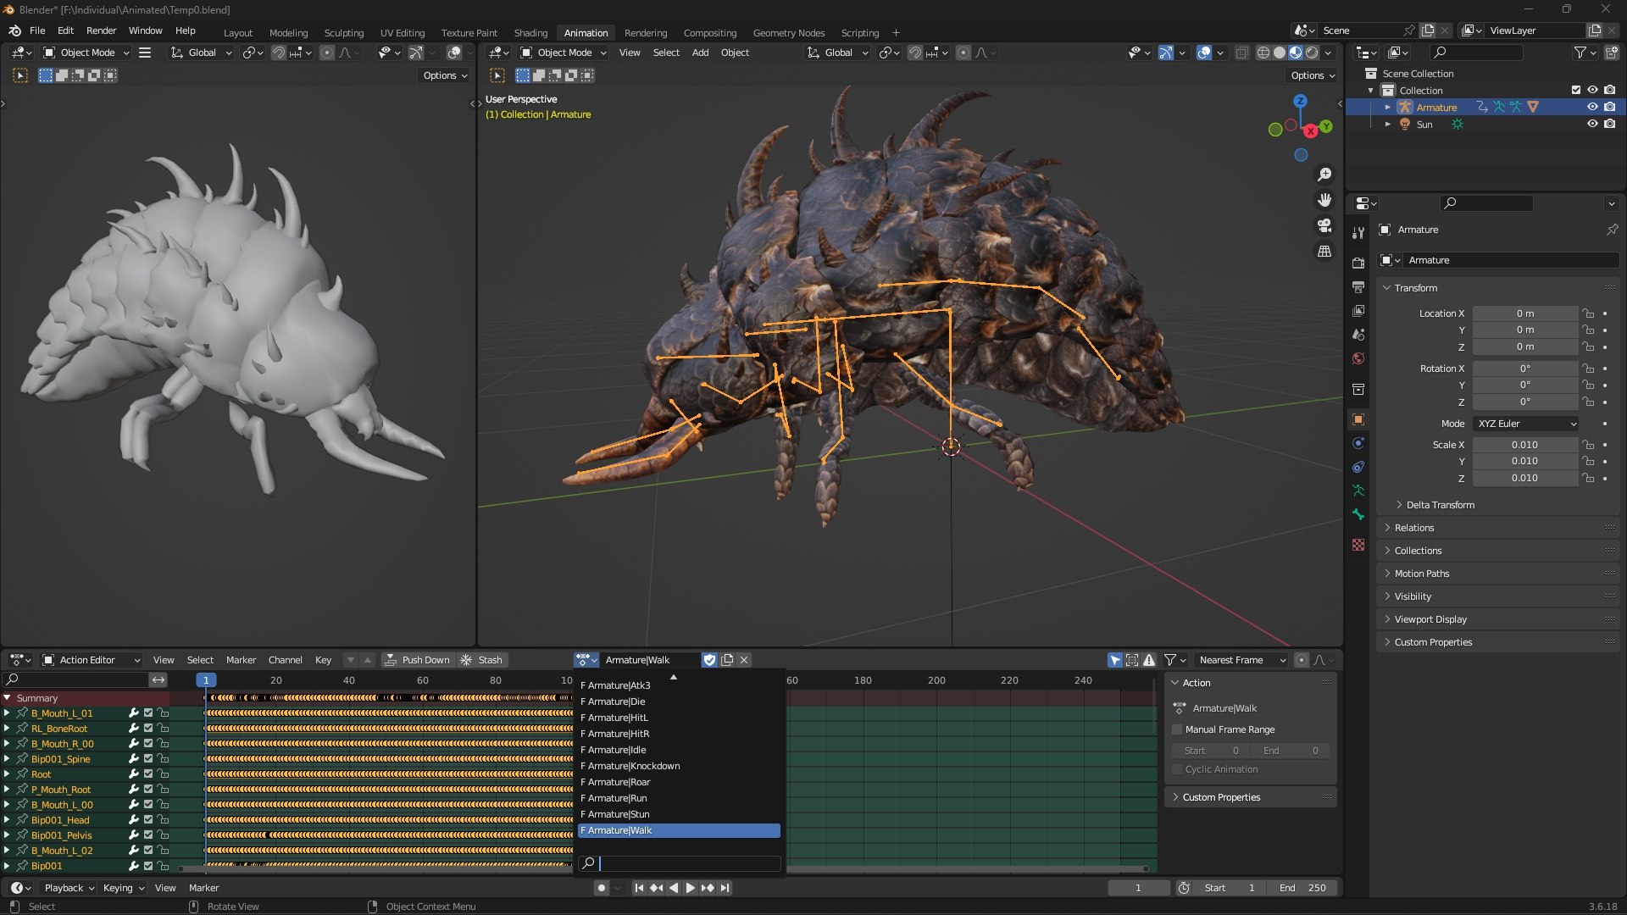This screenshot has height=915, width=1627.
Task: Open the Output properties tab icon
Action: (1358, 287)
